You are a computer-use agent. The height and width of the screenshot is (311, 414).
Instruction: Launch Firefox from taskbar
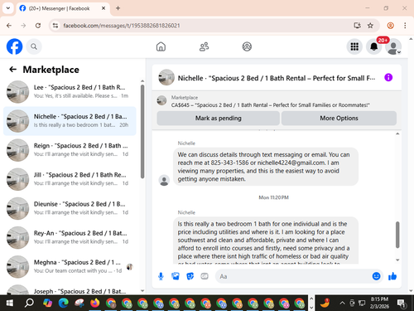pyautogui.click(x=95, y=303)
